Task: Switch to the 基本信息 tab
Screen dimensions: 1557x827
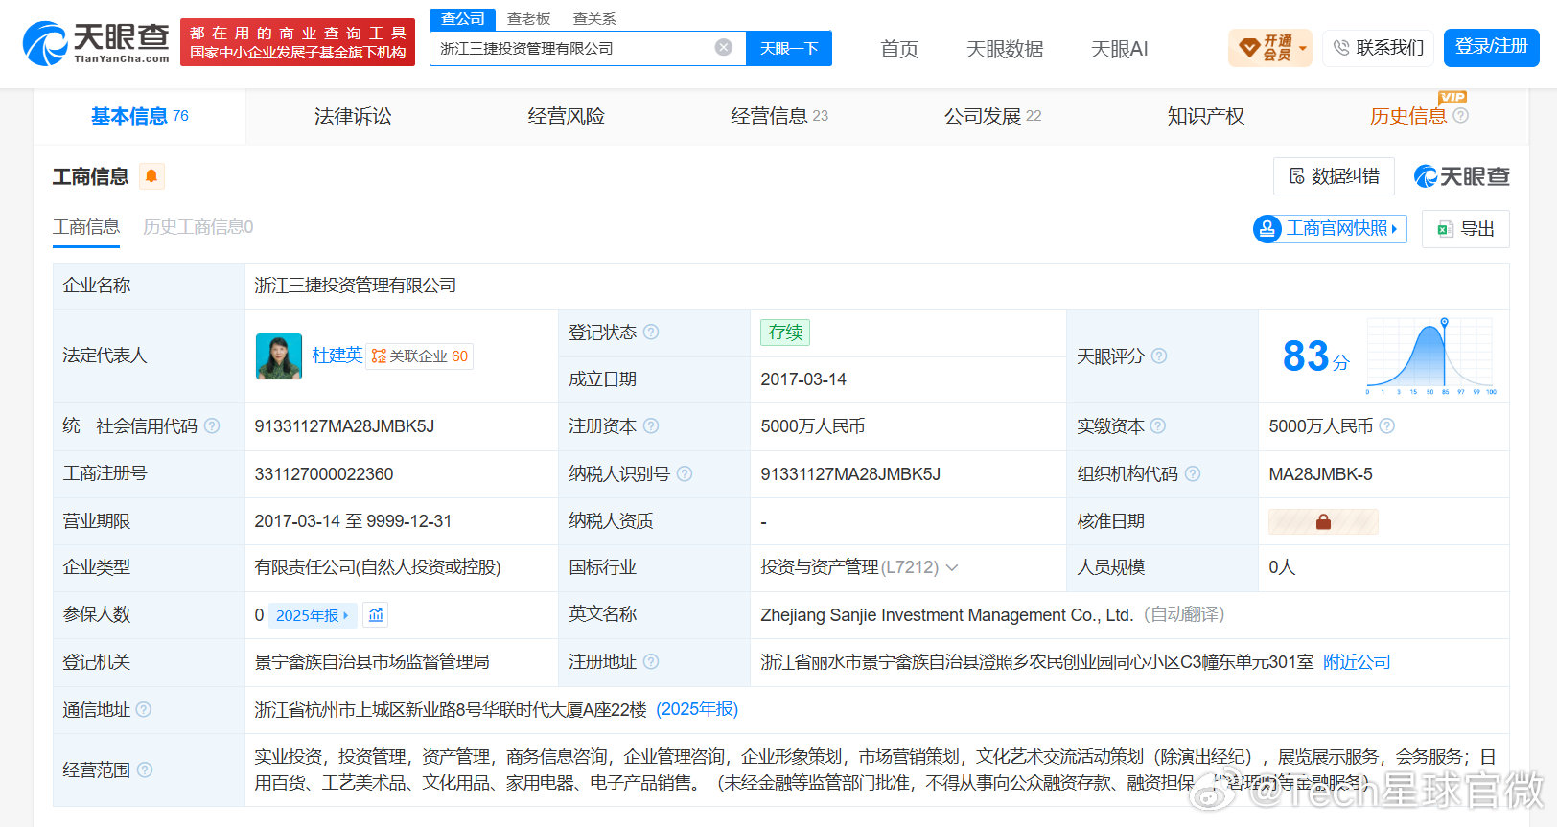Action: pos(140,116)
